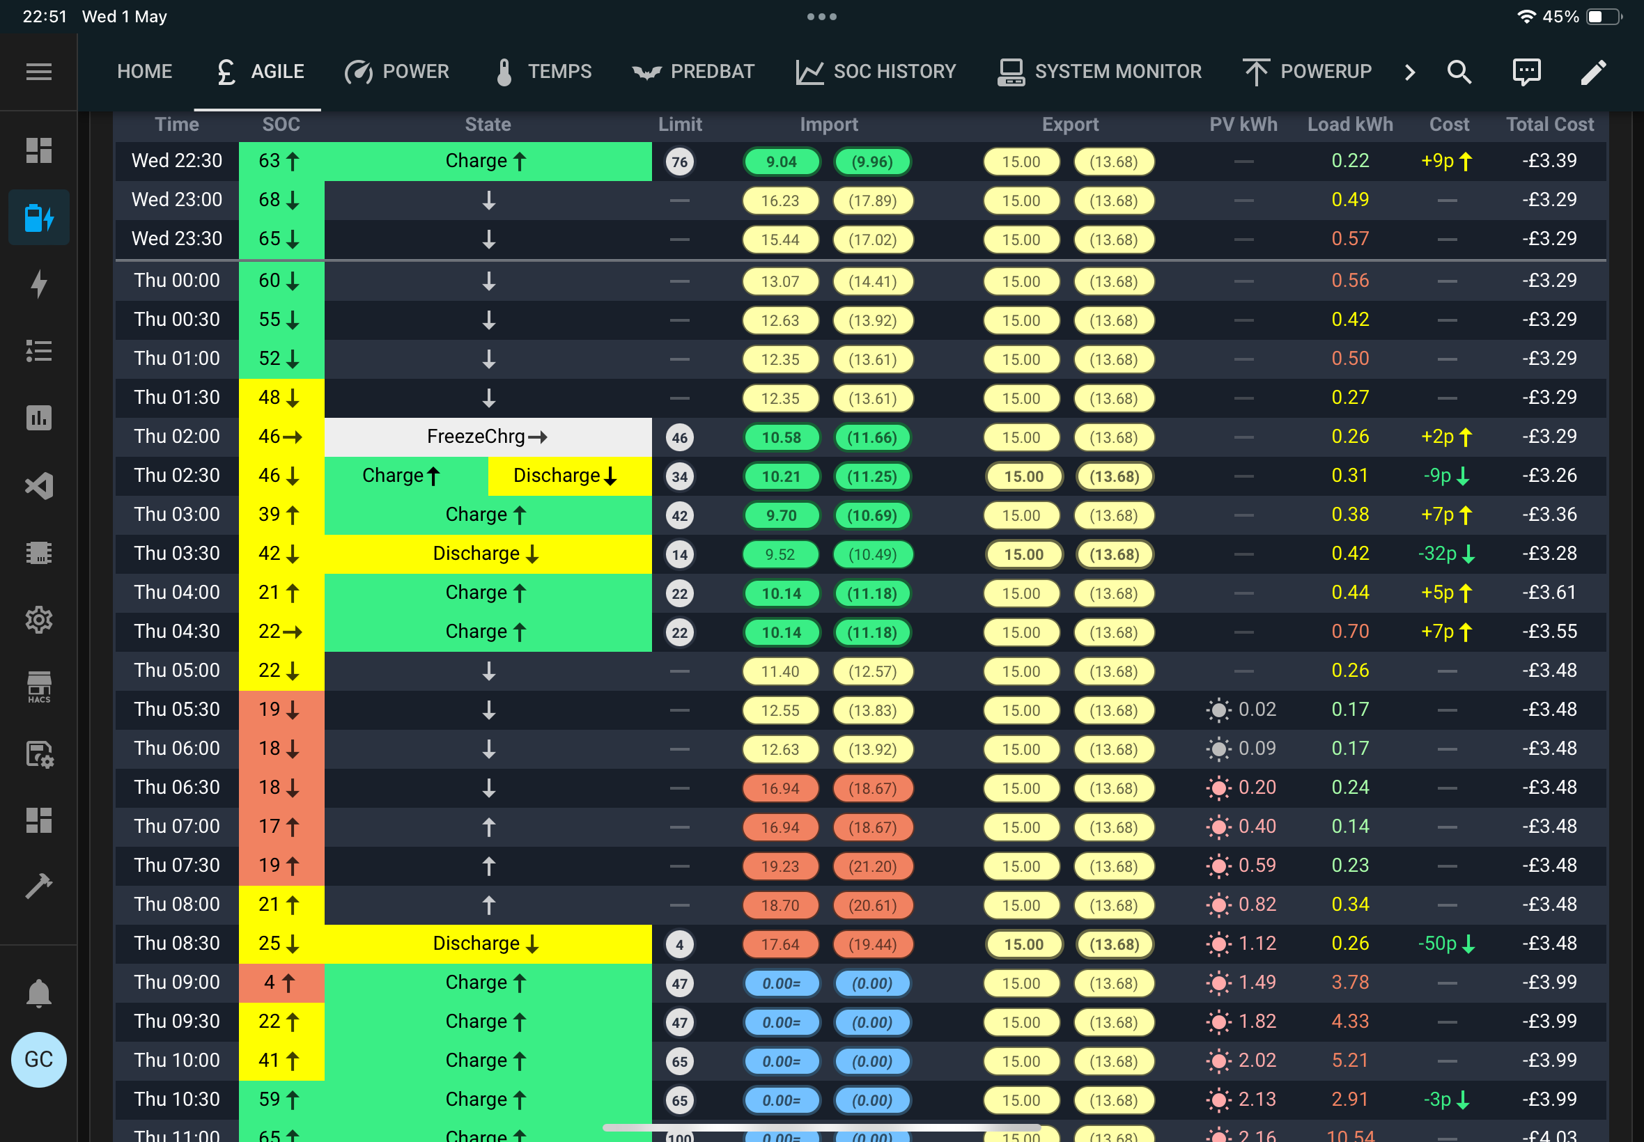Click the 76 limit badge on Wed 22:30
This screenshot has height=1142, width=1644.
679,162
